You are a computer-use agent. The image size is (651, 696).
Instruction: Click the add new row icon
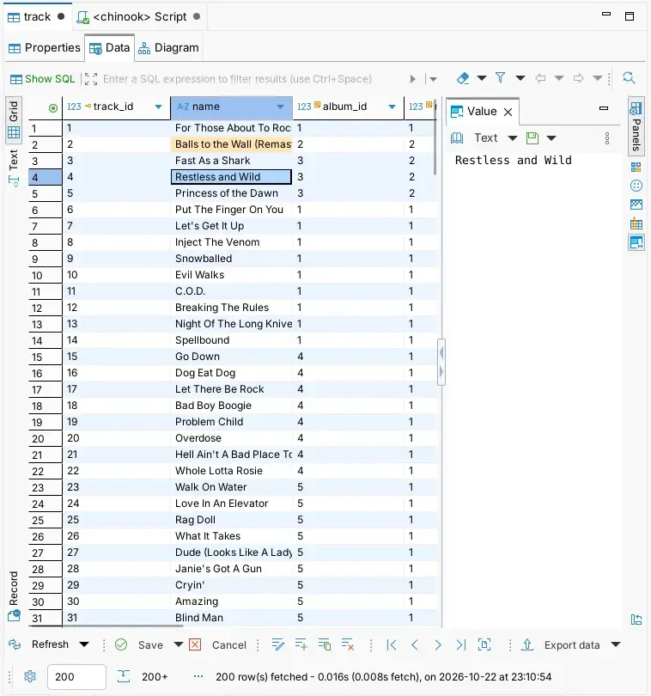click(301, 644)
